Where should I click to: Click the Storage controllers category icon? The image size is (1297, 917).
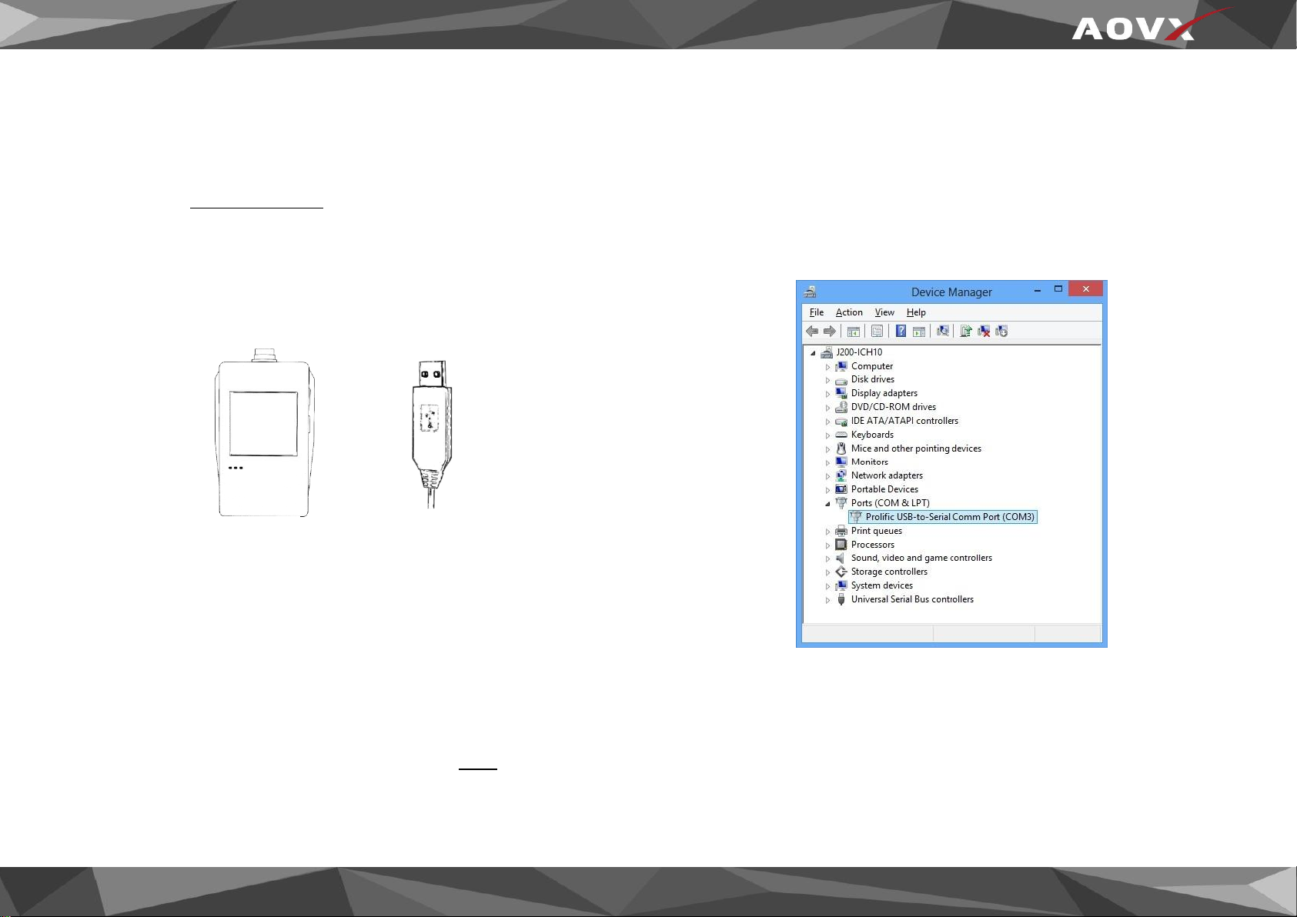click(841, 572)
